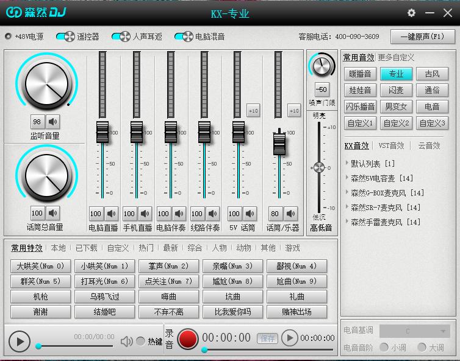Select the 暖播音 sound preset
Screen dimensions: 460x361
coord(360,74)
